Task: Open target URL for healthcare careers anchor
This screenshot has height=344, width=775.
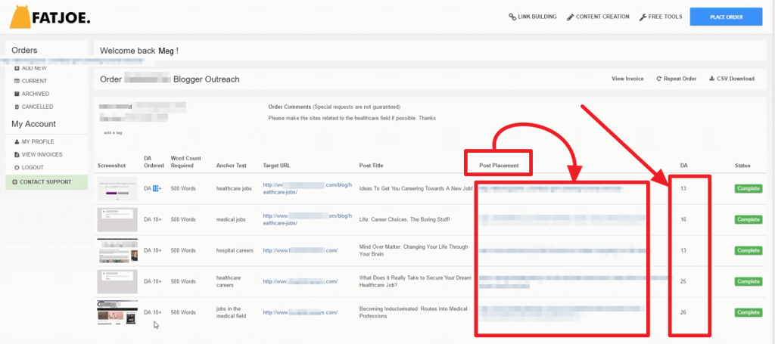Action: pos(300,281)
